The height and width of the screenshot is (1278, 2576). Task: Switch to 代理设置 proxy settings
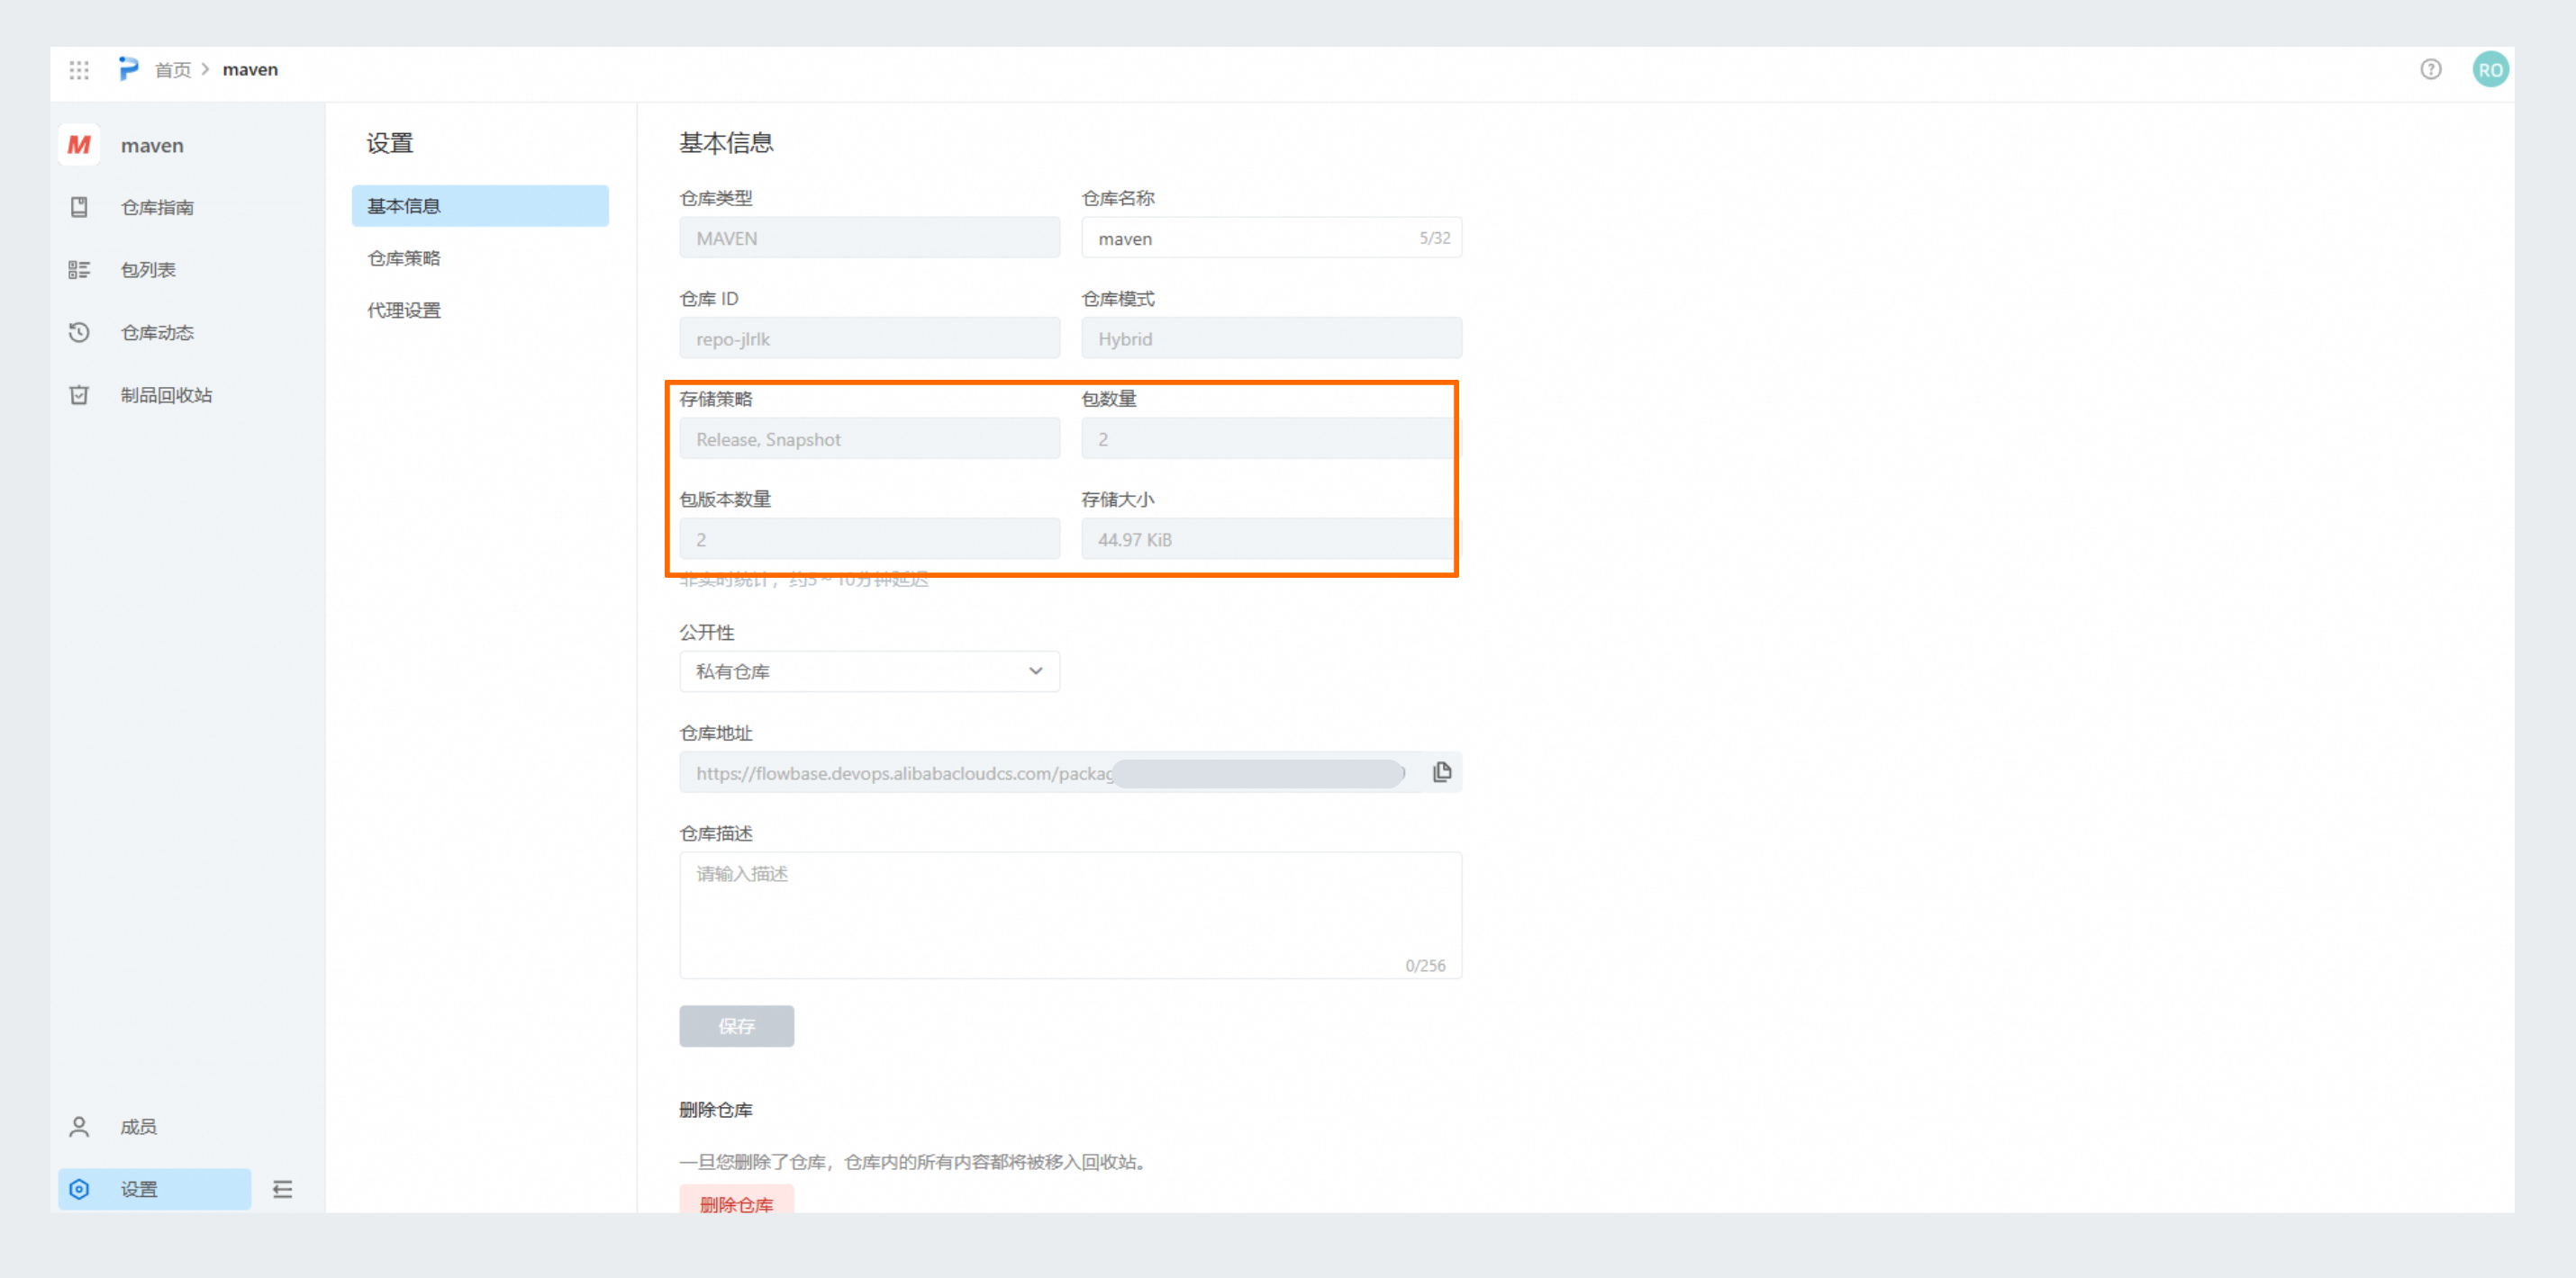(403, 310)
